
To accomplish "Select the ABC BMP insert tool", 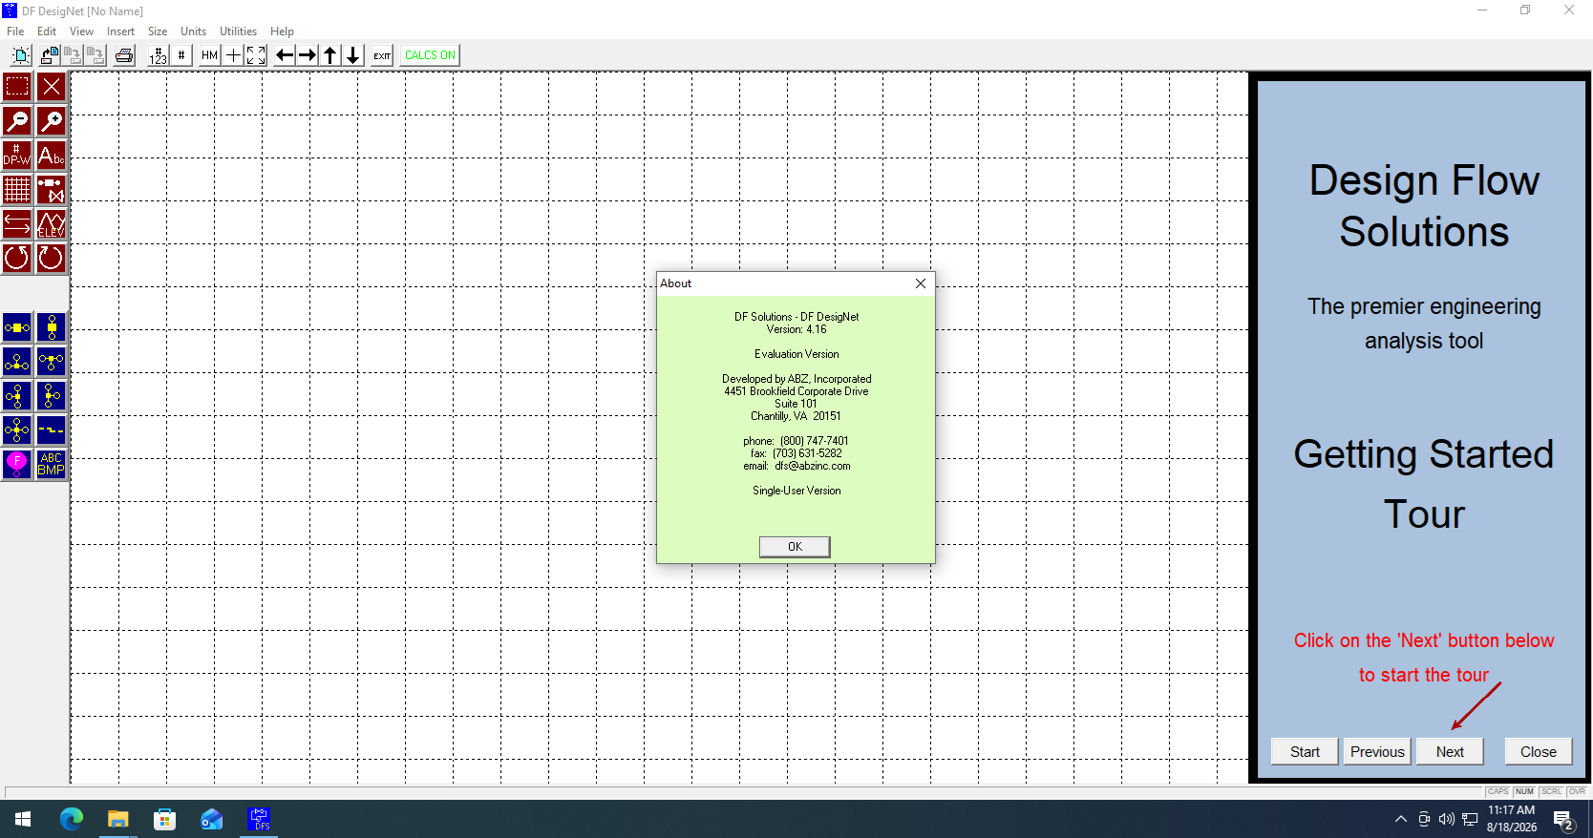I will point(52,465).
